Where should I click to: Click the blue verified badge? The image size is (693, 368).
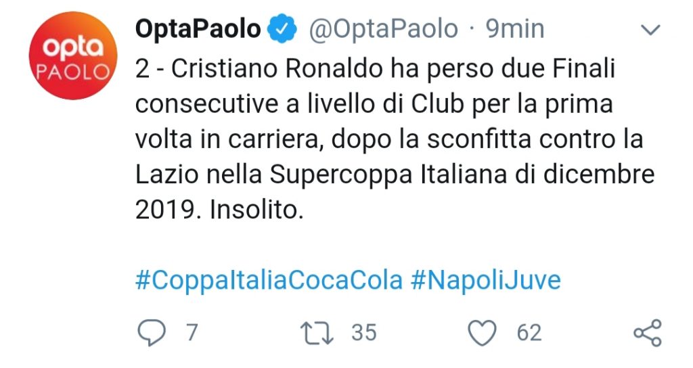pyautogui.click(x=282, y=29)
